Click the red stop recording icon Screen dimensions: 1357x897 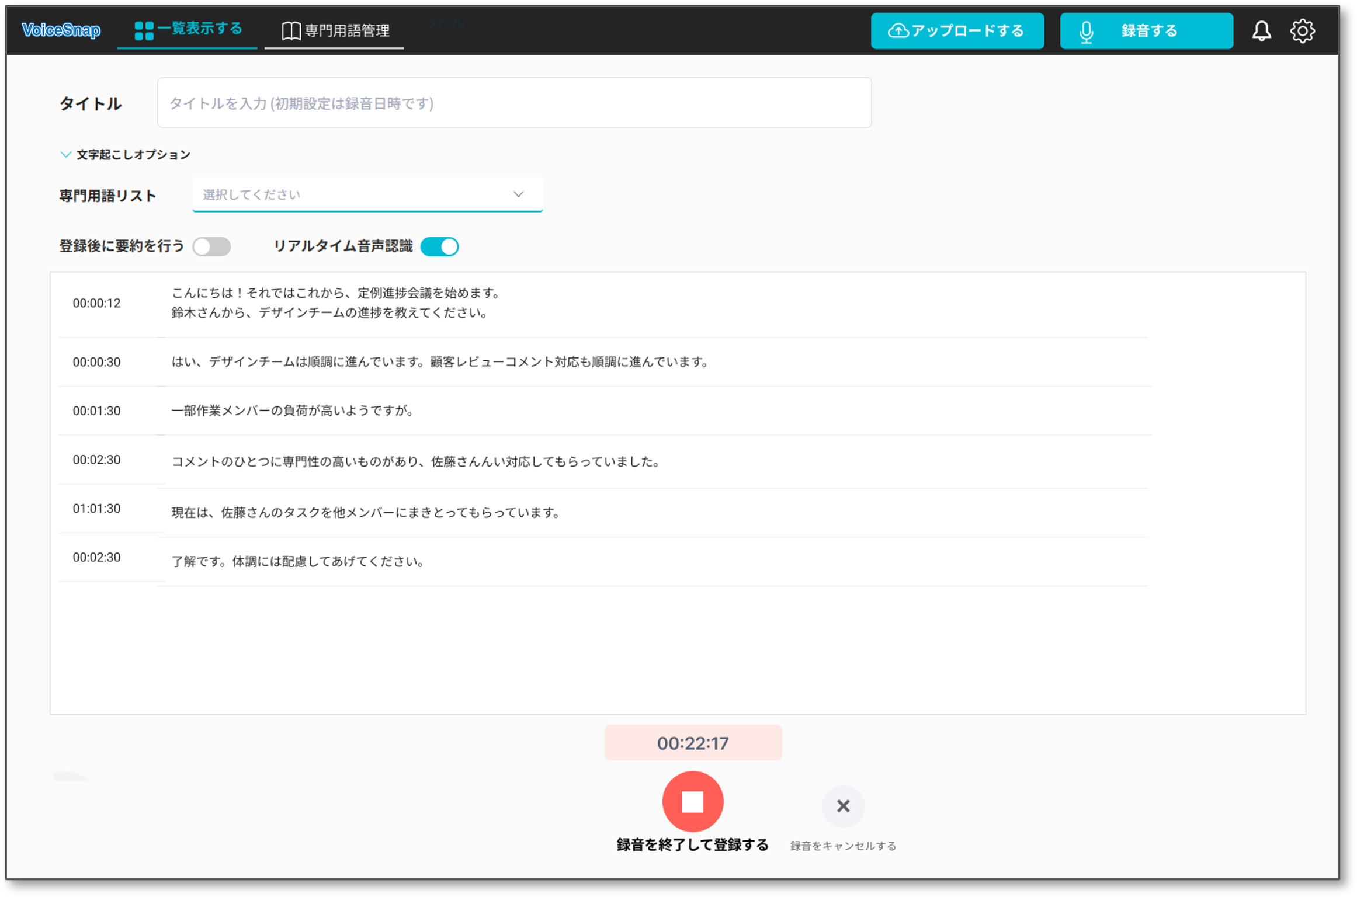(x=692, y=801)
